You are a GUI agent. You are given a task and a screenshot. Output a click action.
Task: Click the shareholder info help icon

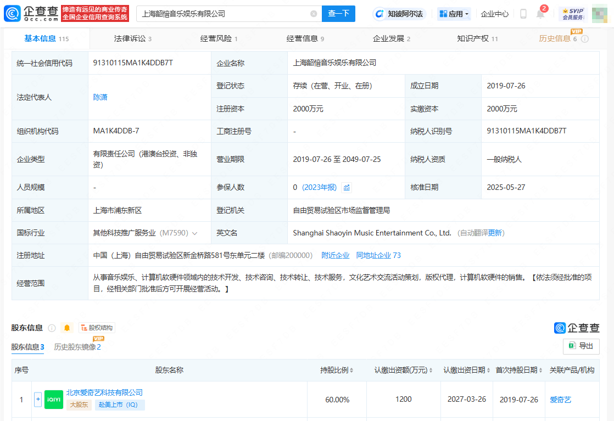52,328
